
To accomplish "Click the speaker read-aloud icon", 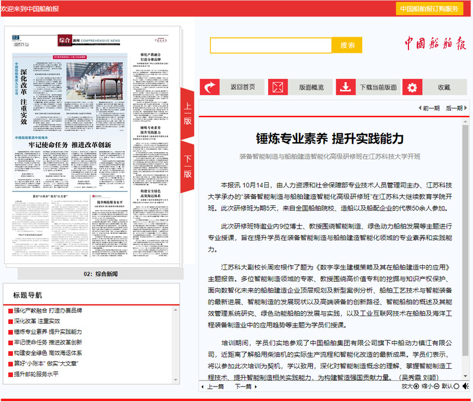I will pyautogui.click(x=465, y=387).
